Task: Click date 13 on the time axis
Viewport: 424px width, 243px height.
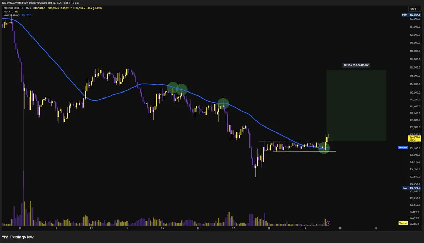Action: [91, 229]
